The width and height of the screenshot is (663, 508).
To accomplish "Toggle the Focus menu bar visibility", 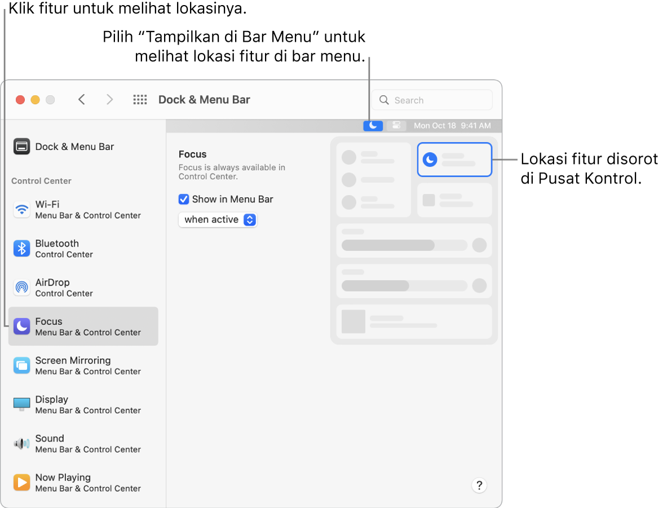I will 183,199.
